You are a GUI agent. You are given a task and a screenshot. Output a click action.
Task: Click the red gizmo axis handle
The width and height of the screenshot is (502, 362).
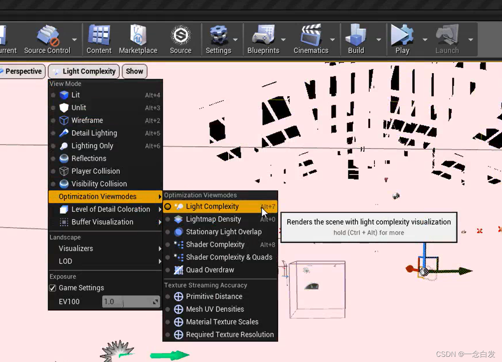point(410,269)
